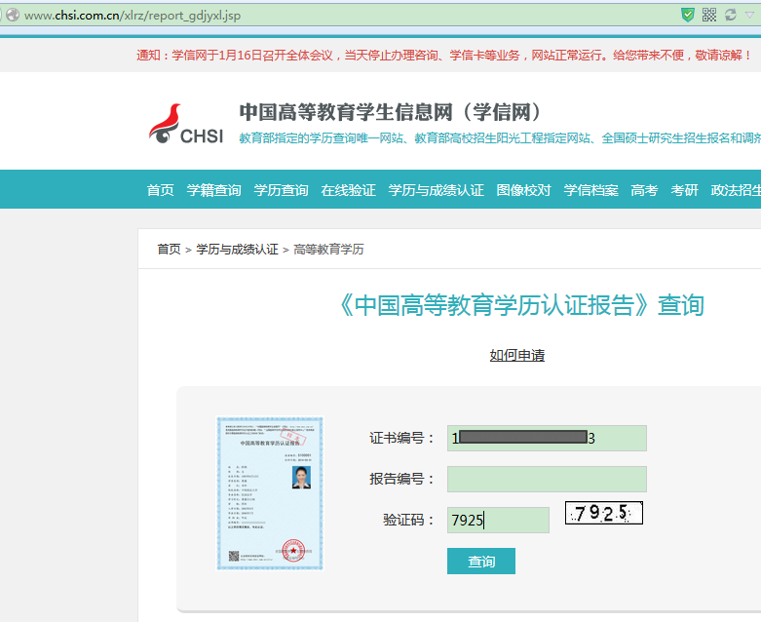This screenshot has height=622, width=761.
Task: Expand the address bar dropdown arrow
Action: pos(750,16)
